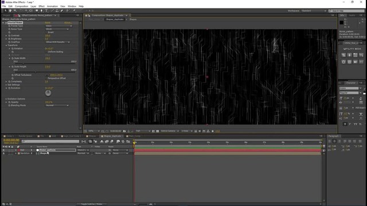
Task: Adjust the Scale Height slider
Action: [45, 72]
